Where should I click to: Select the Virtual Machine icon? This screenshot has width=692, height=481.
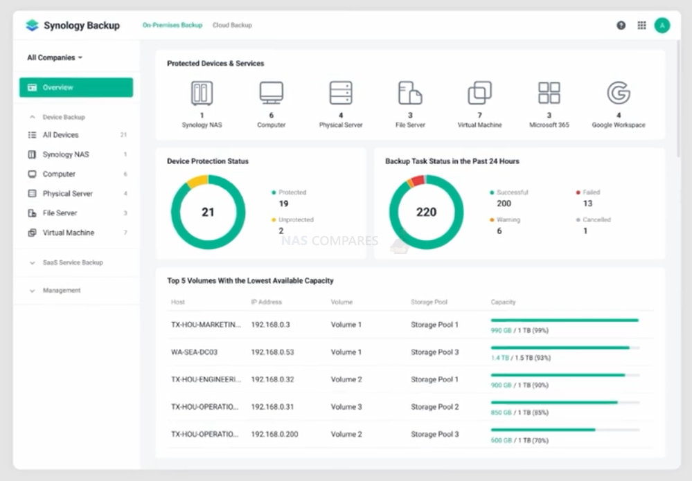click(x=480, y=93)
